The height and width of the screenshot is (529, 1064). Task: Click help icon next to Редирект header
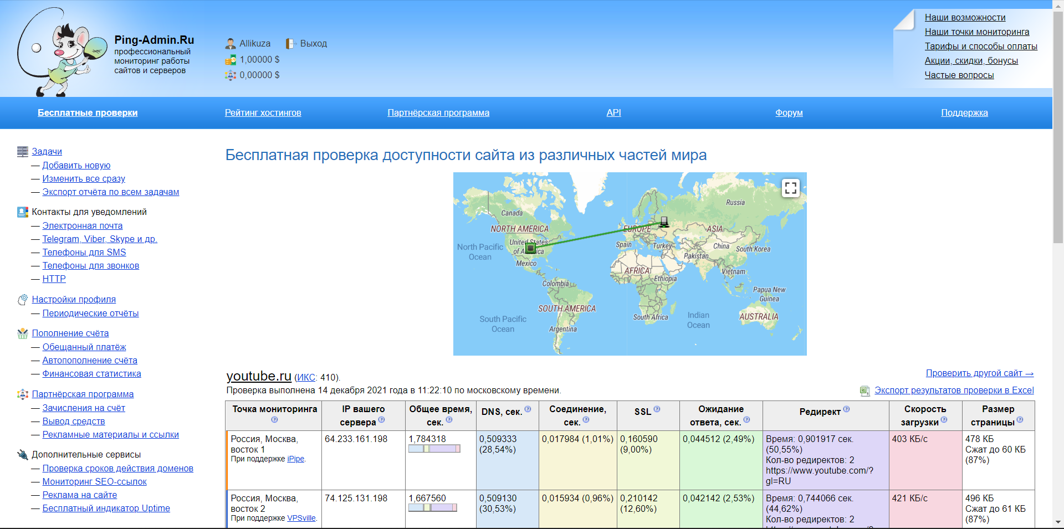pyautogui.click(x=846, y=409)
